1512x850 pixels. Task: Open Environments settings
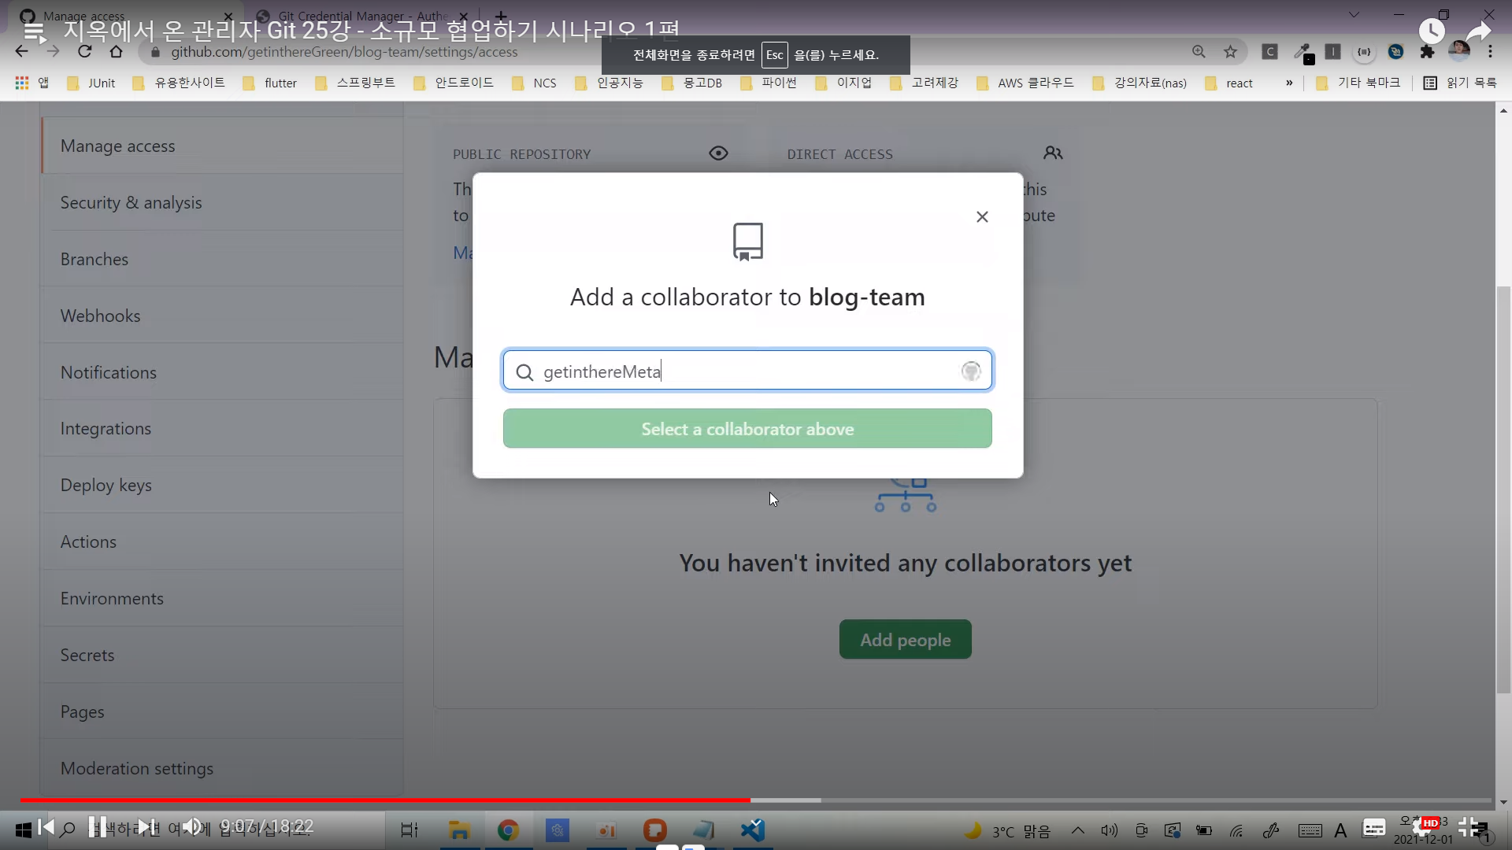click(x=222, y=598)
